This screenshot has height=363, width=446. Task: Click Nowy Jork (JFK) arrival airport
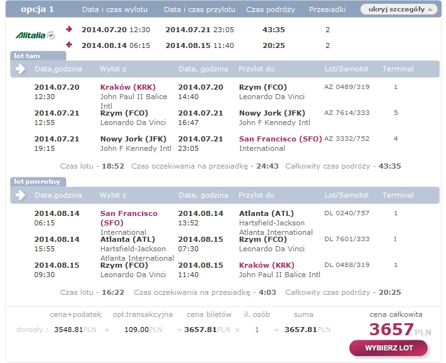272,113
